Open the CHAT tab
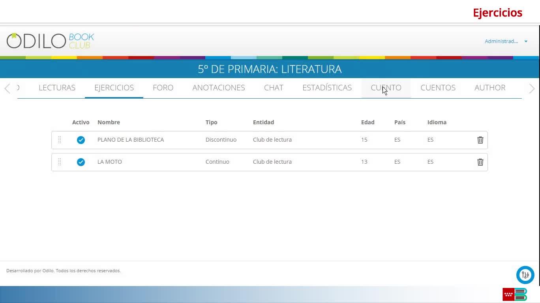This screenshot has width=540, height=303. click(274, 88)
